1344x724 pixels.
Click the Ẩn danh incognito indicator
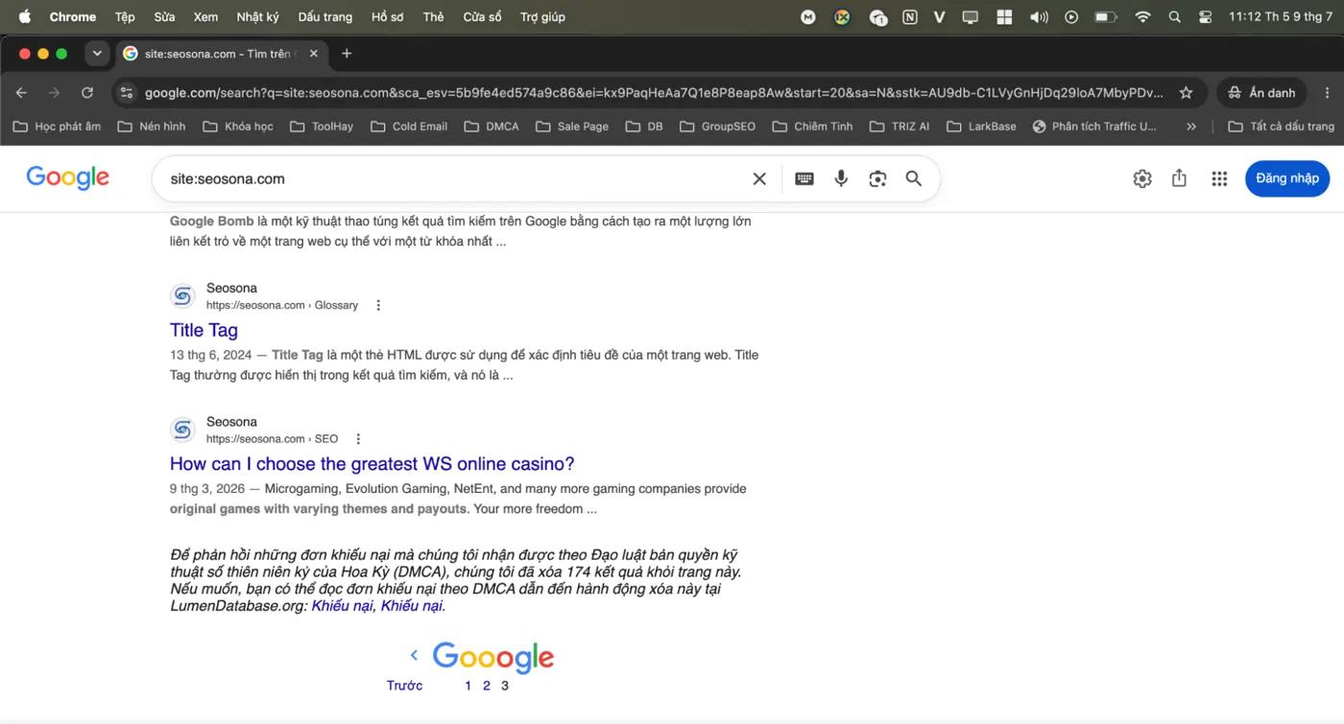pyautogui.click(x=1262, y=93)
